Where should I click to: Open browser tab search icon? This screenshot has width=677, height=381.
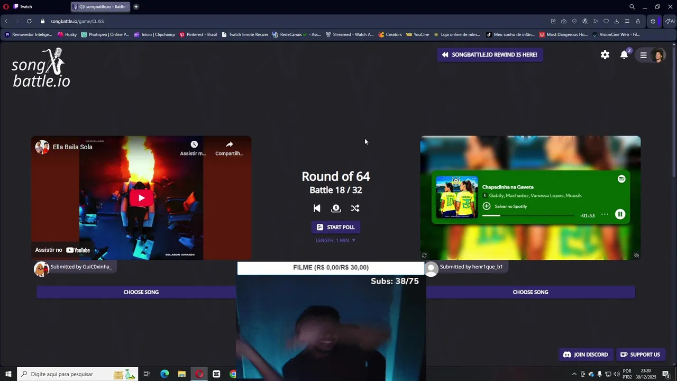pos(632,7)
